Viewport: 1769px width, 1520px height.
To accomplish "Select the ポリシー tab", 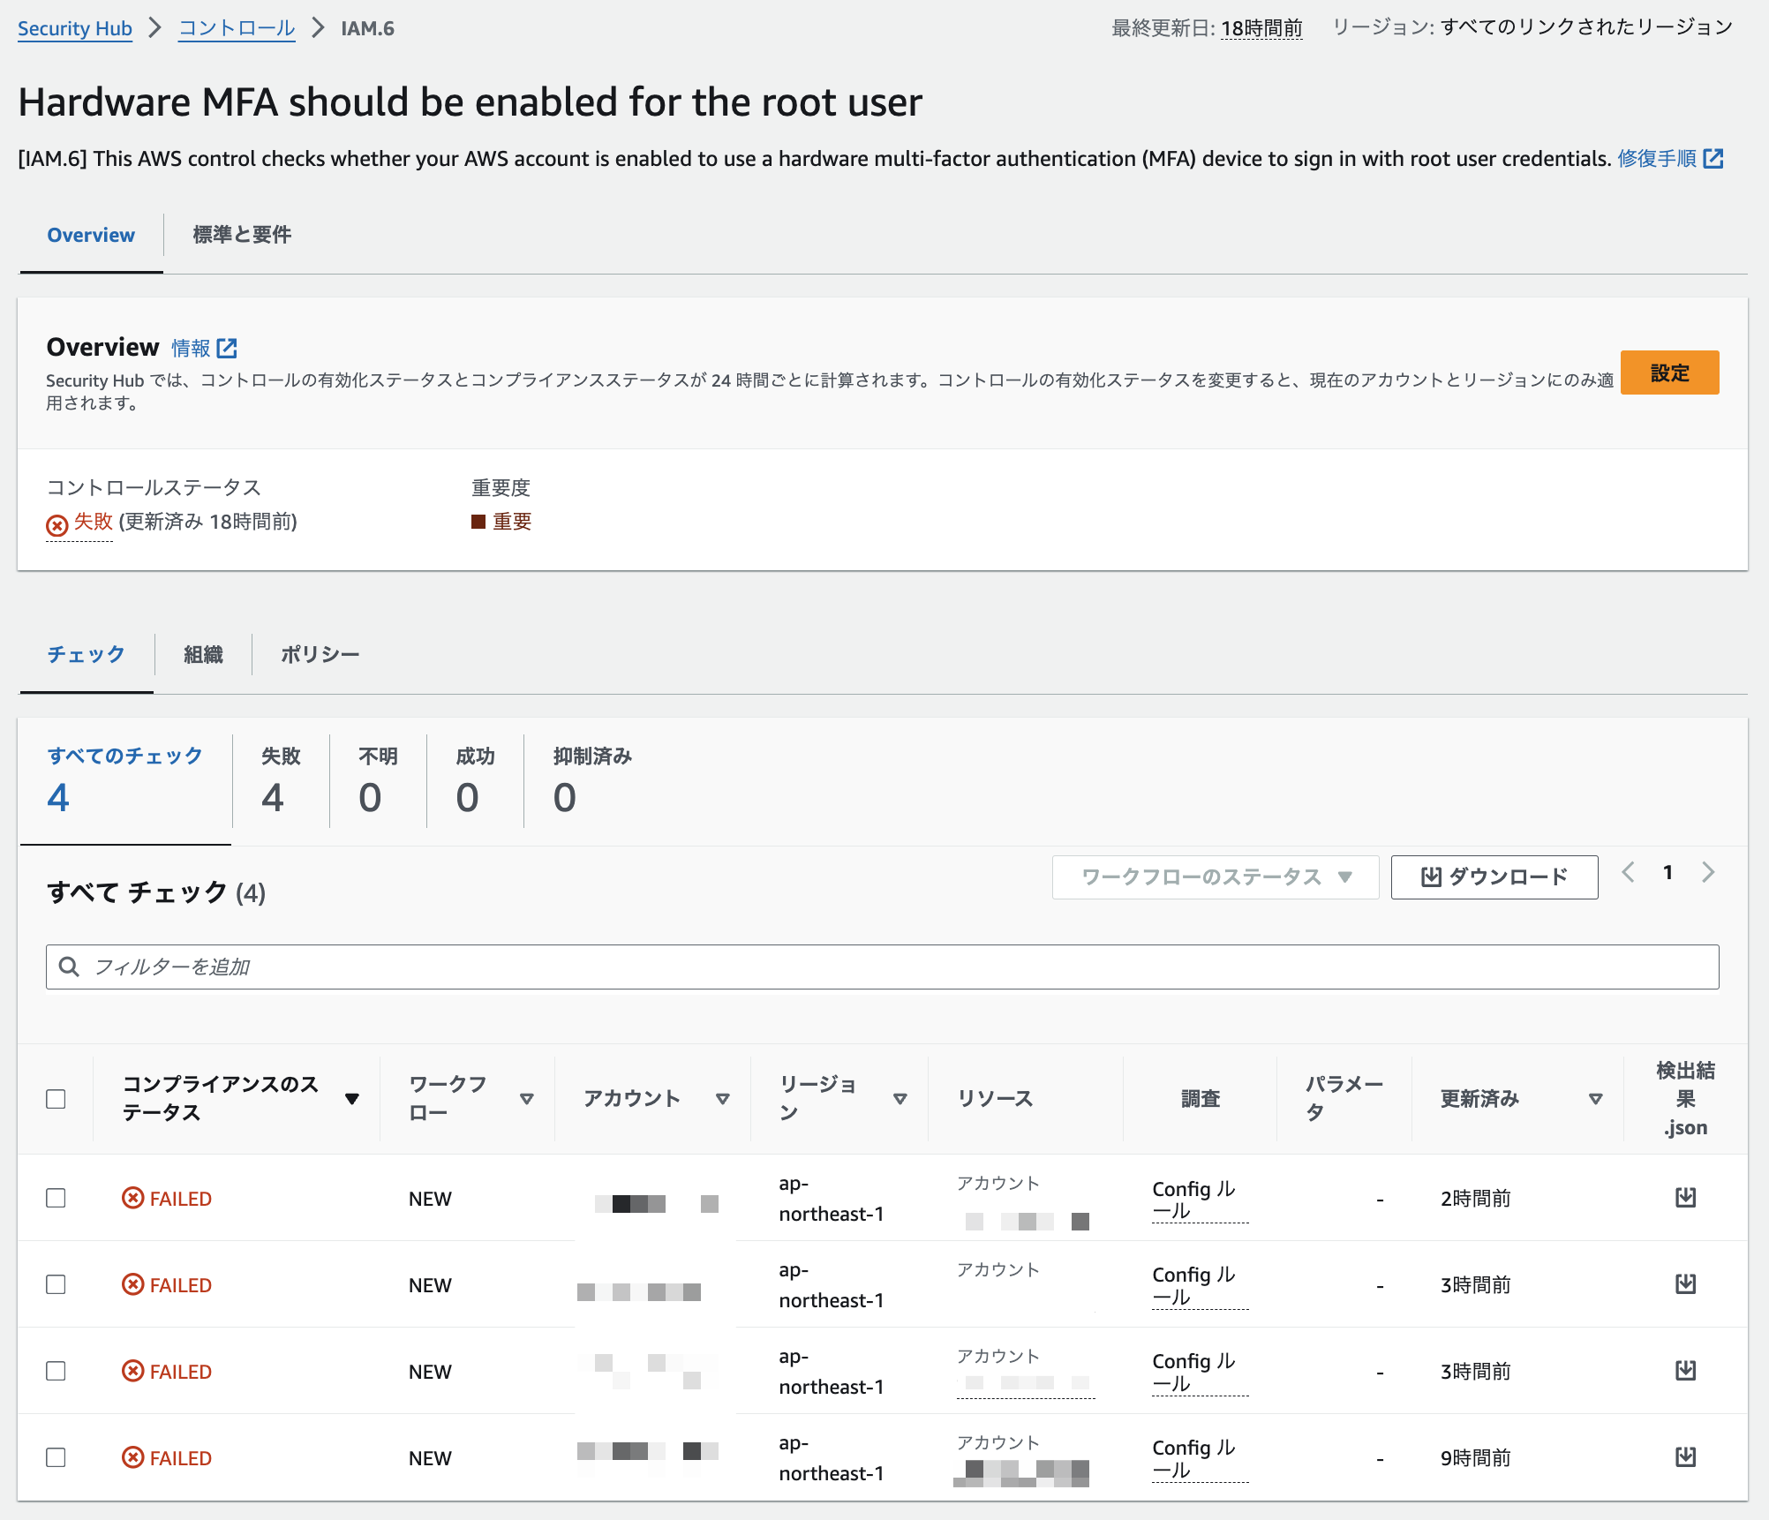I will [x=320, y=655].
